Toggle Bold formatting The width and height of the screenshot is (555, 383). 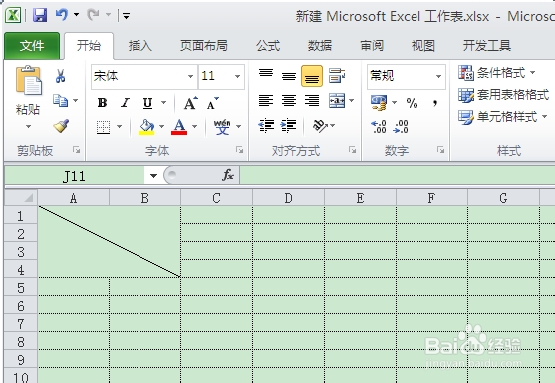(x=103, y=103)
